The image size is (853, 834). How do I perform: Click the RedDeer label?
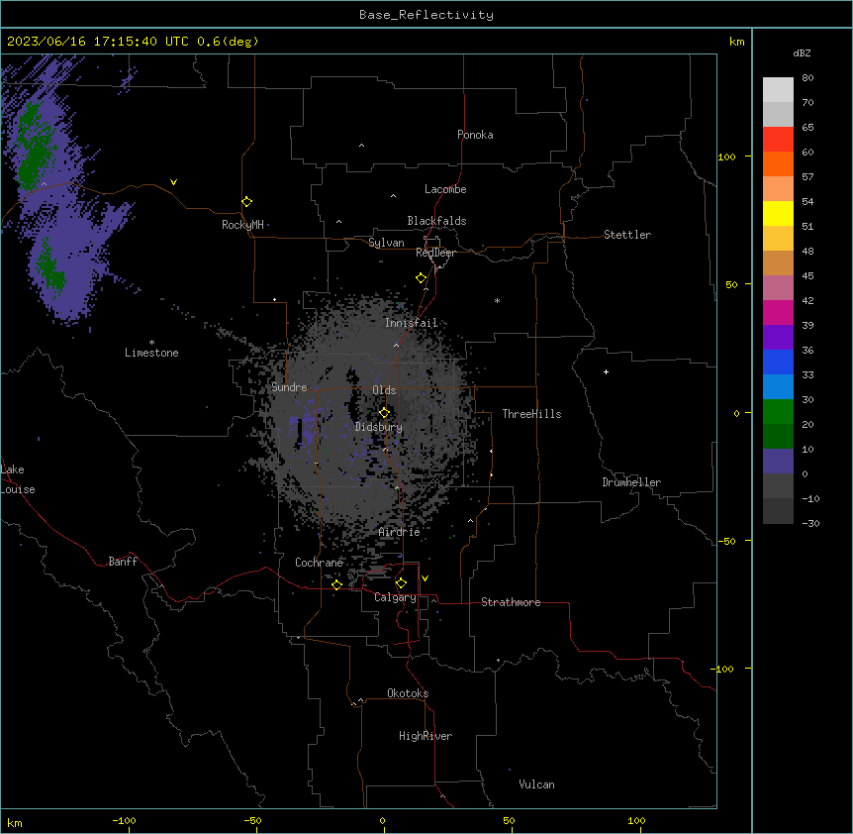click(435, 253)
